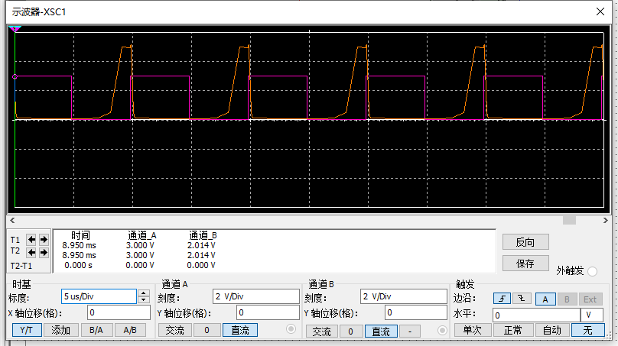
Task: Move cursor T2 left with arrow
Action: (x=31, y=252)
